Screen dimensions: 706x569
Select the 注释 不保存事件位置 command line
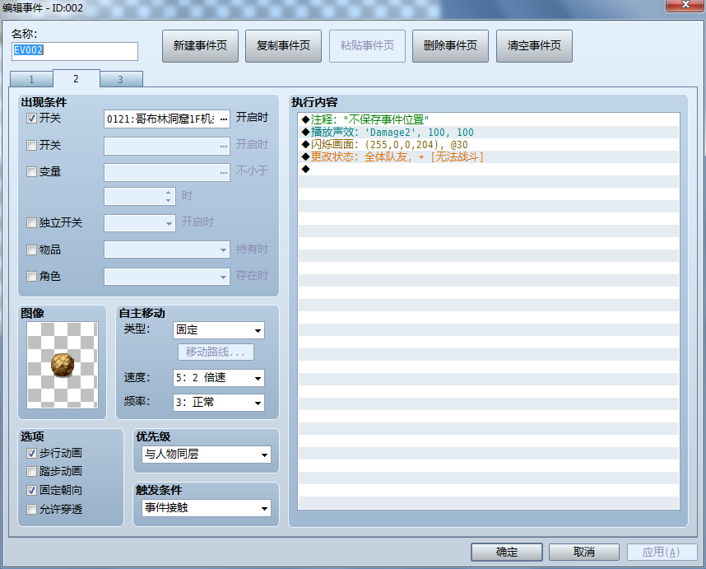(489, 119)
